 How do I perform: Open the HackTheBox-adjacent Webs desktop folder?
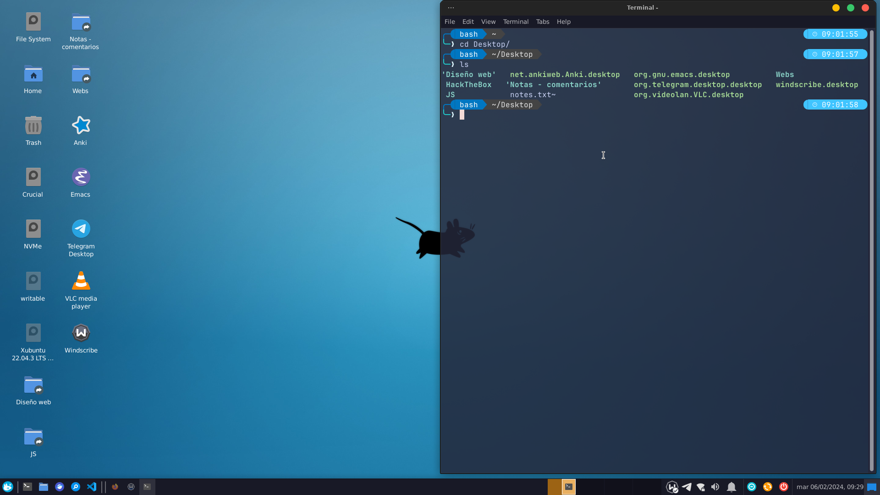81,75
